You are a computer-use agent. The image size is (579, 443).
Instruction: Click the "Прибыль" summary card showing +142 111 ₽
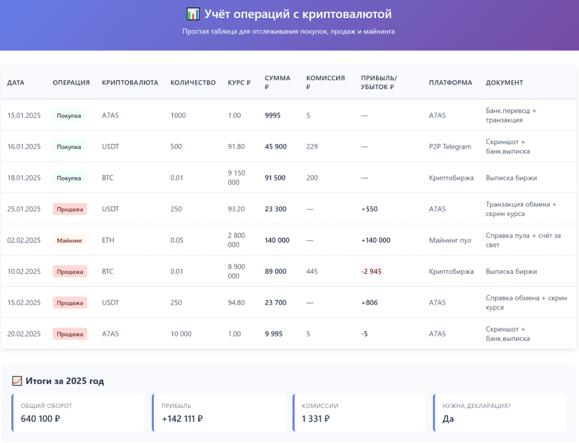pos(218,413)
